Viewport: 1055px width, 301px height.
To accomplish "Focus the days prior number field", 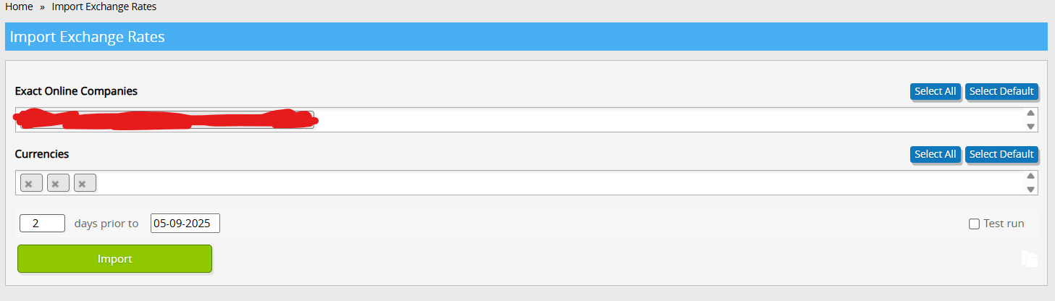I will (x=43, y=223).
